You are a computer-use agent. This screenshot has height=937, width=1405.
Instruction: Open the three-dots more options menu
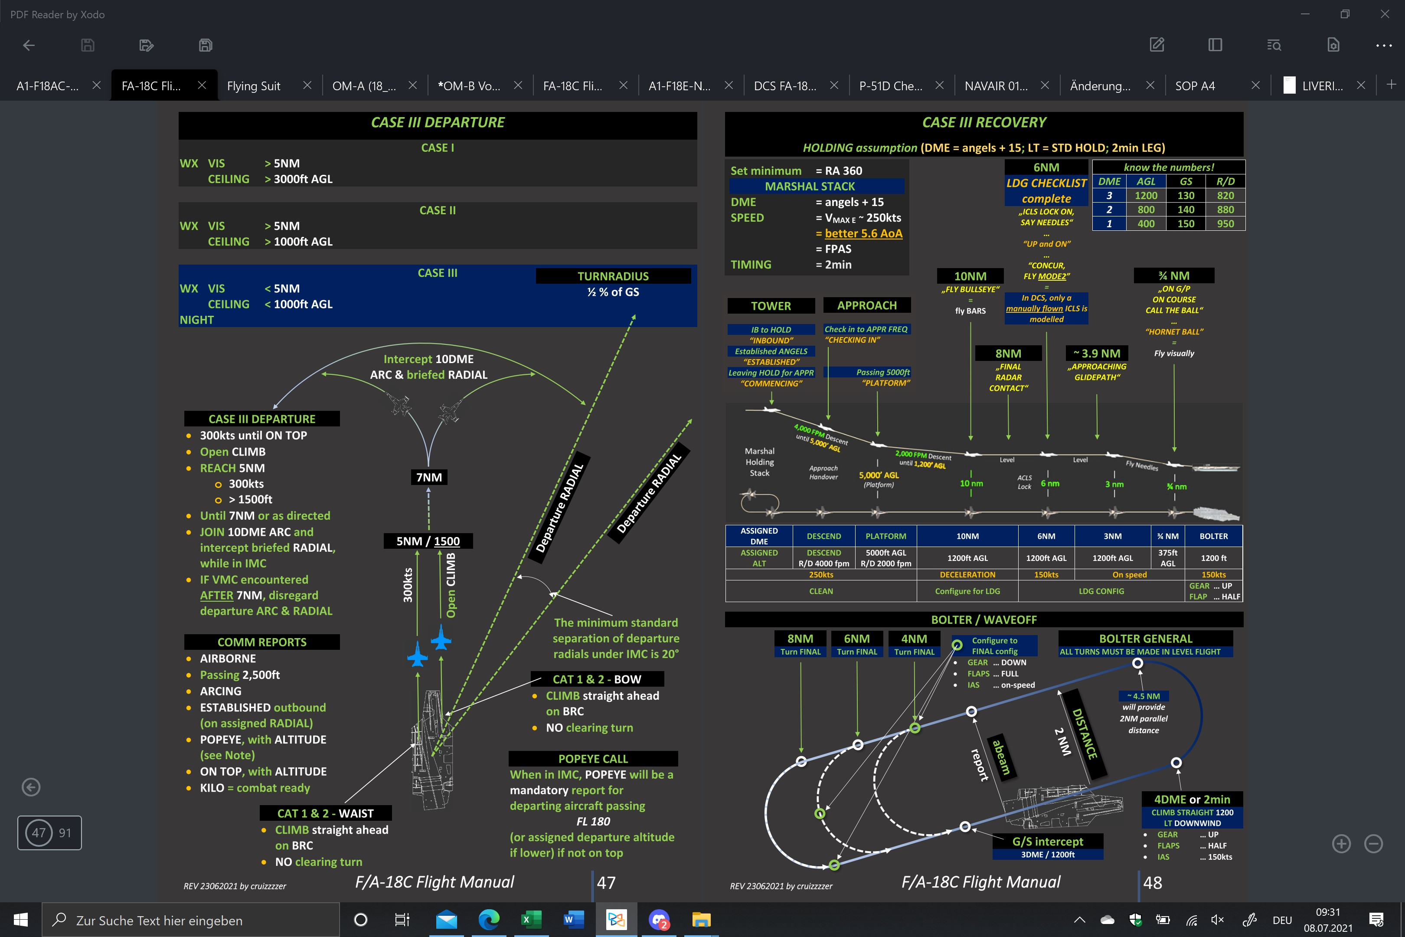(1384, 46)
